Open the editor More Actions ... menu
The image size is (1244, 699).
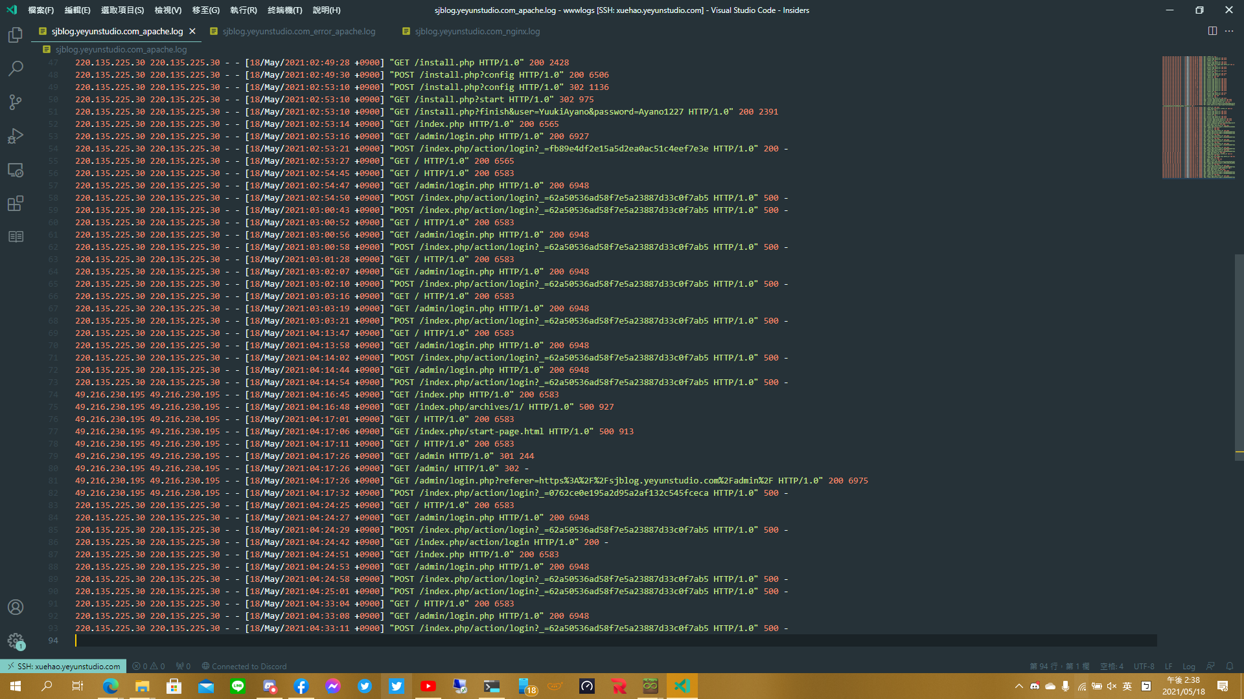(1229, 31)
